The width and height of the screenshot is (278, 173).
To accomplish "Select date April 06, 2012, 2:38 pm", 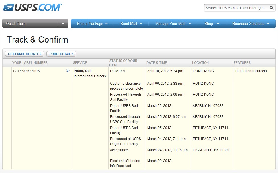I will tap(165, 84).
